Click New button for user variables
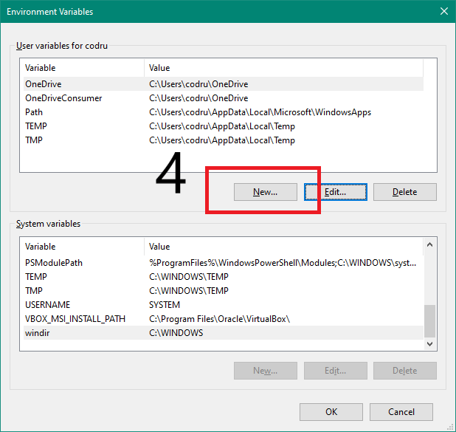The width and height of the screenshot is (456, 432). pos(265,192)
